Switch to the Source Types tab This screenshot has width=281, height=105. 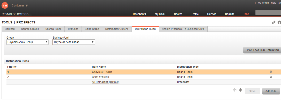(54, 29)
